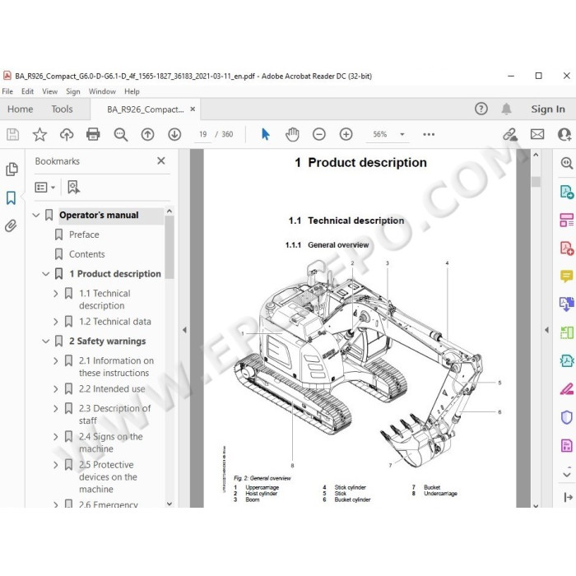
Task: Click the star bookmark file icon
Action: click(39, 134)
